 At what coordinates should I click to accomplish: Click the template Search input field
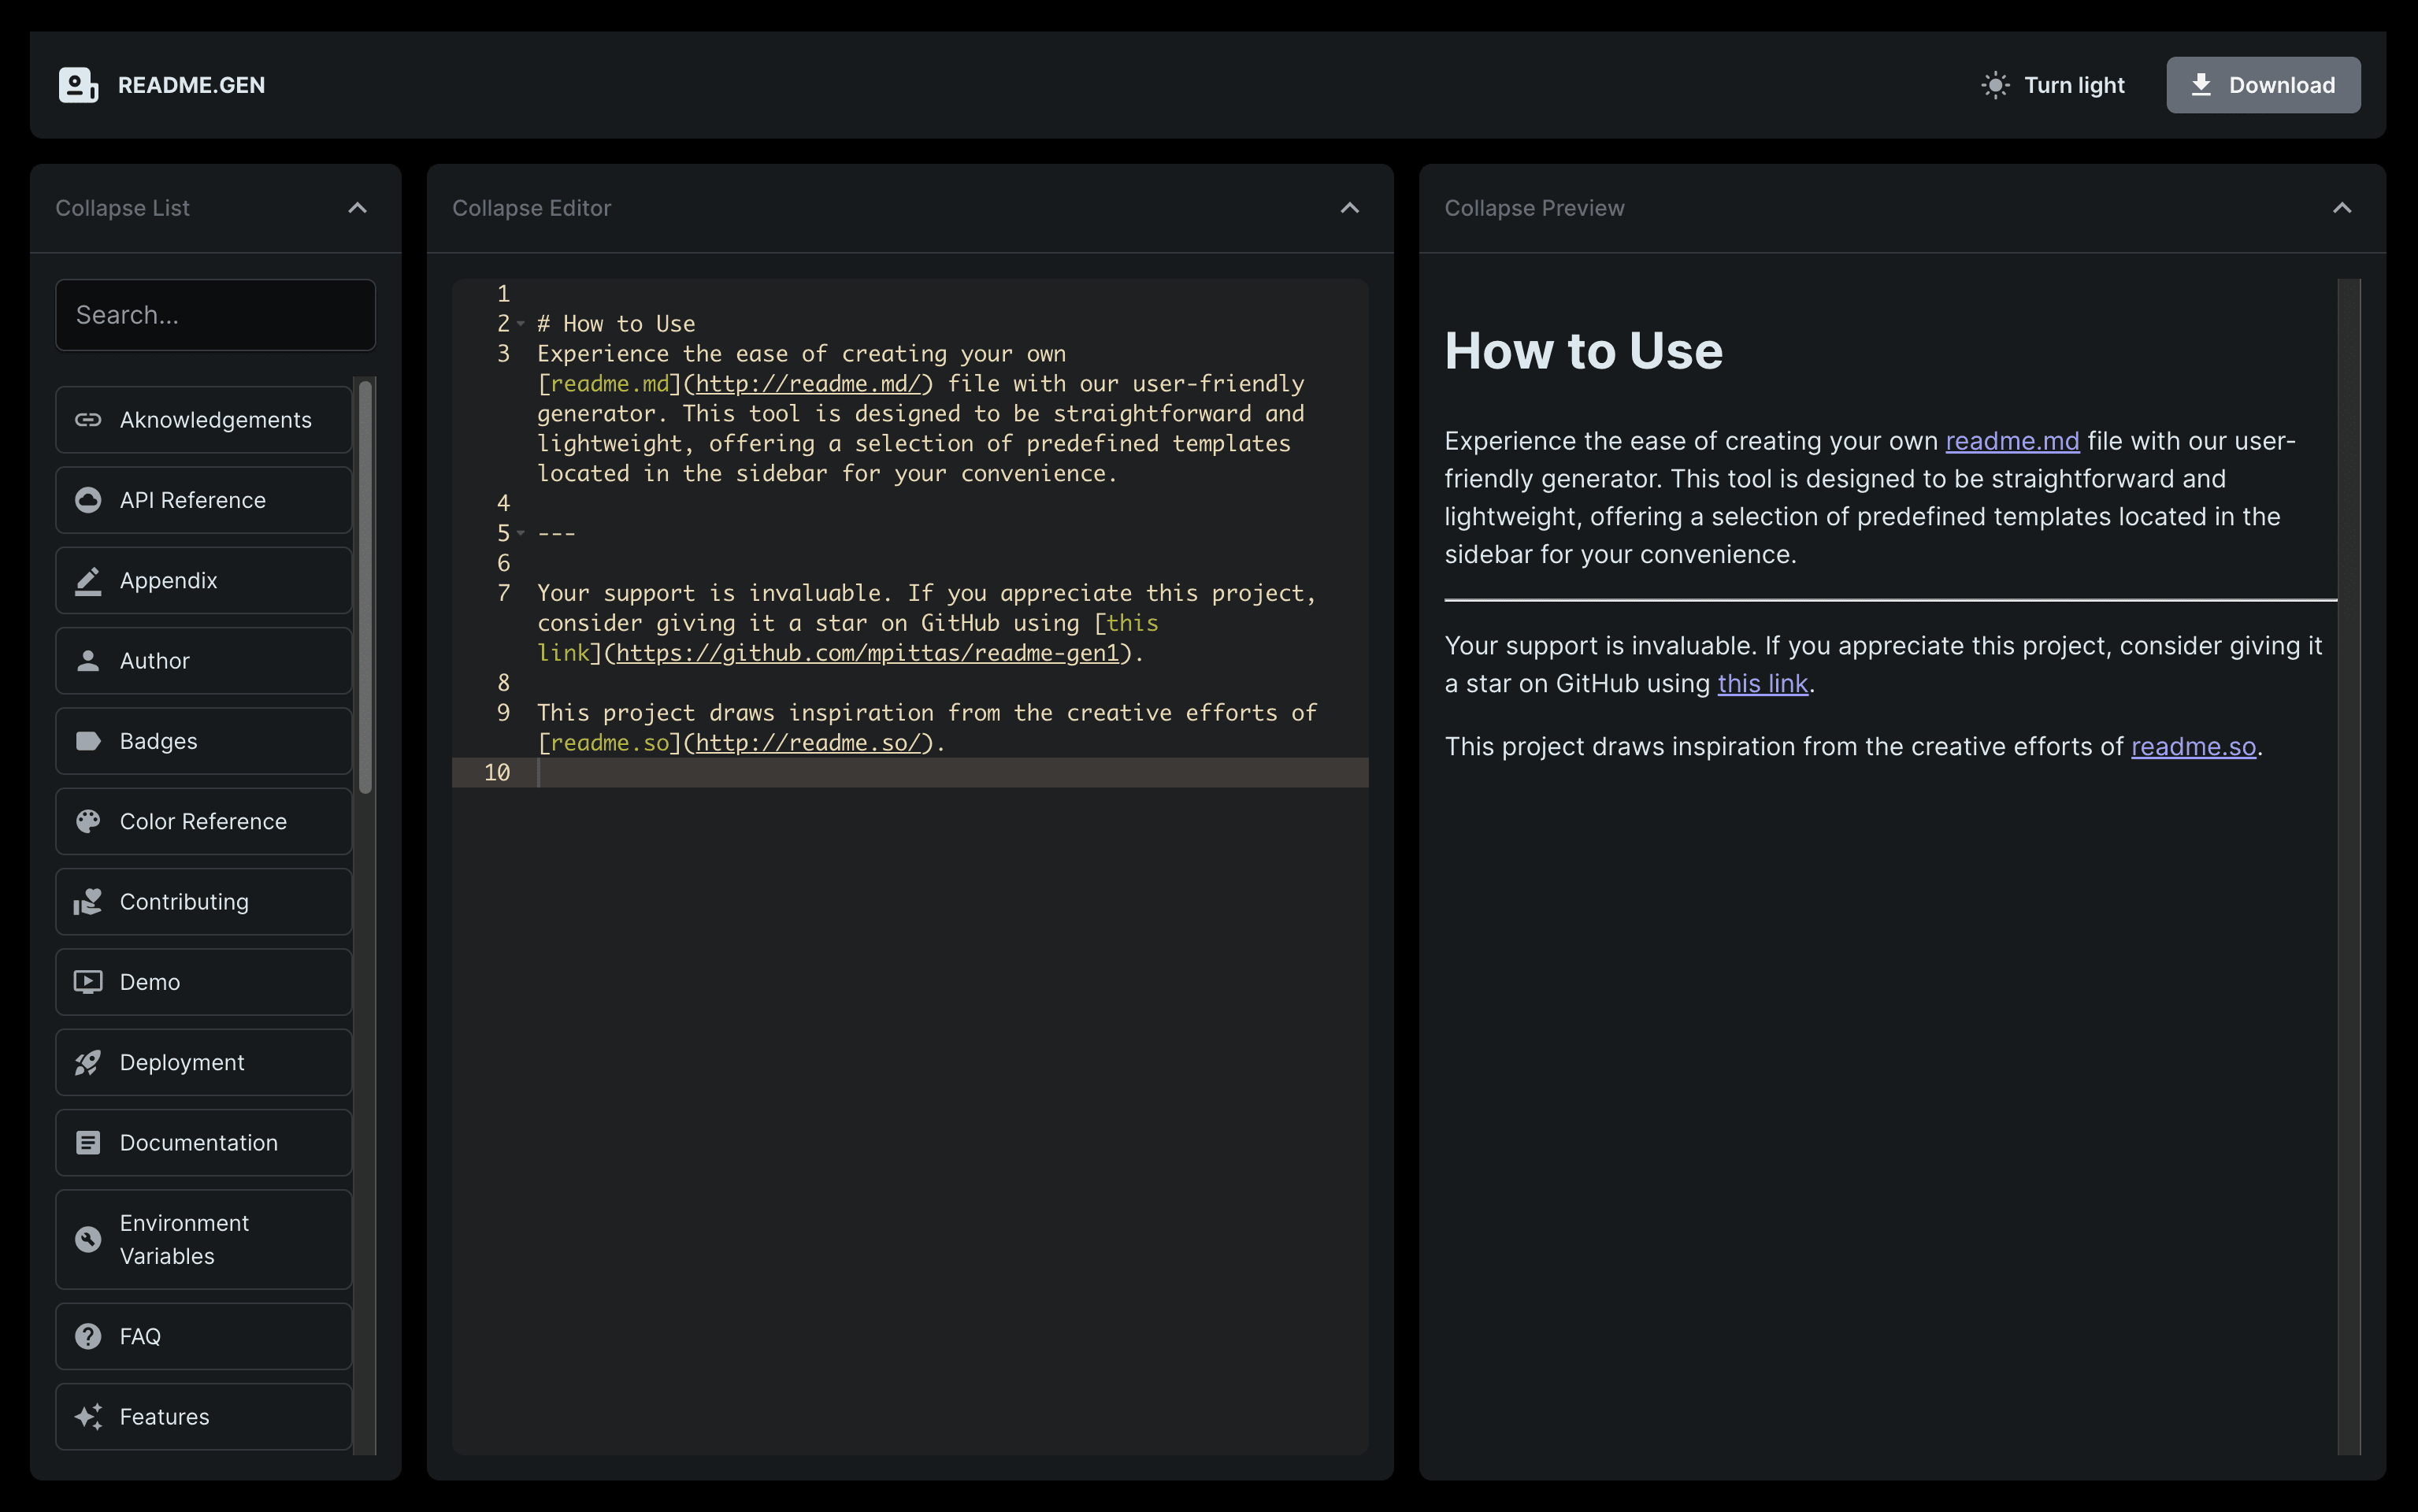point(216,315)
